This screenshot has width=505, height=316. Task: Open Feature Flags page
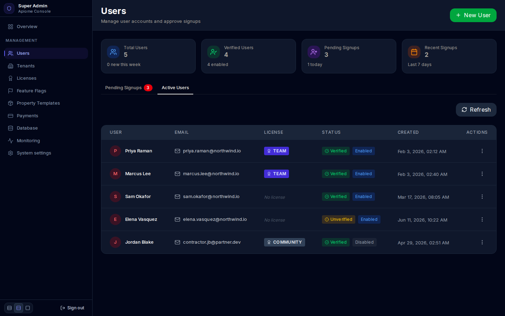[46, 91]
